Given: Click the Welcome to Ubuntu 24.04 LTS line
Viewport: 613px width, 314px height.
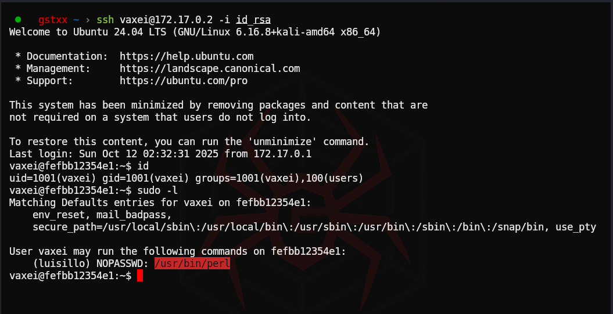Looking at the screenshot, I should coord(195,32).
